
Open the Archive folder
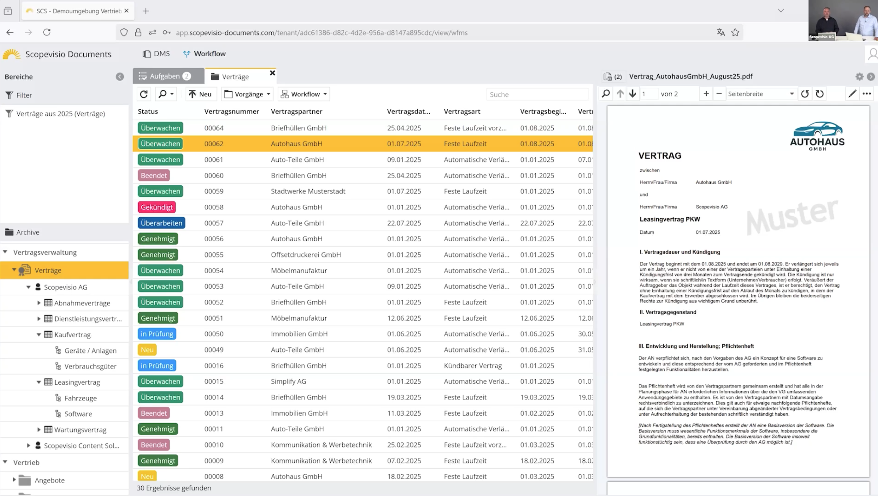click(23, 232)
